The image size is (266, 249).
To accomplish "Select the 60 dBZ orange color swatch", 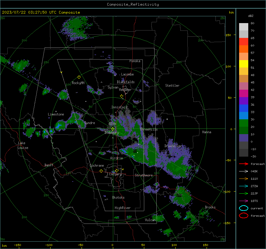I will pyautogui.click(x=244, y=49).
